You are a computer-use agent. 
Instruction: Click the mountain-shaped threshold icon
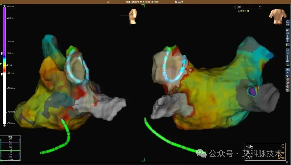287,21
